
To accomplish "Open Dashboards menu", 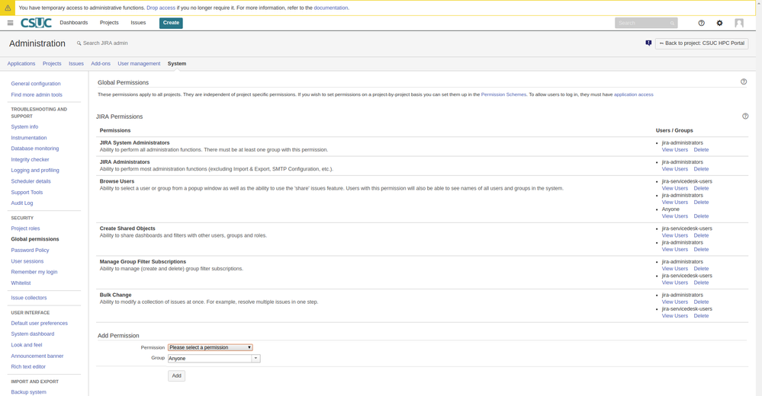I will [74, 22].
